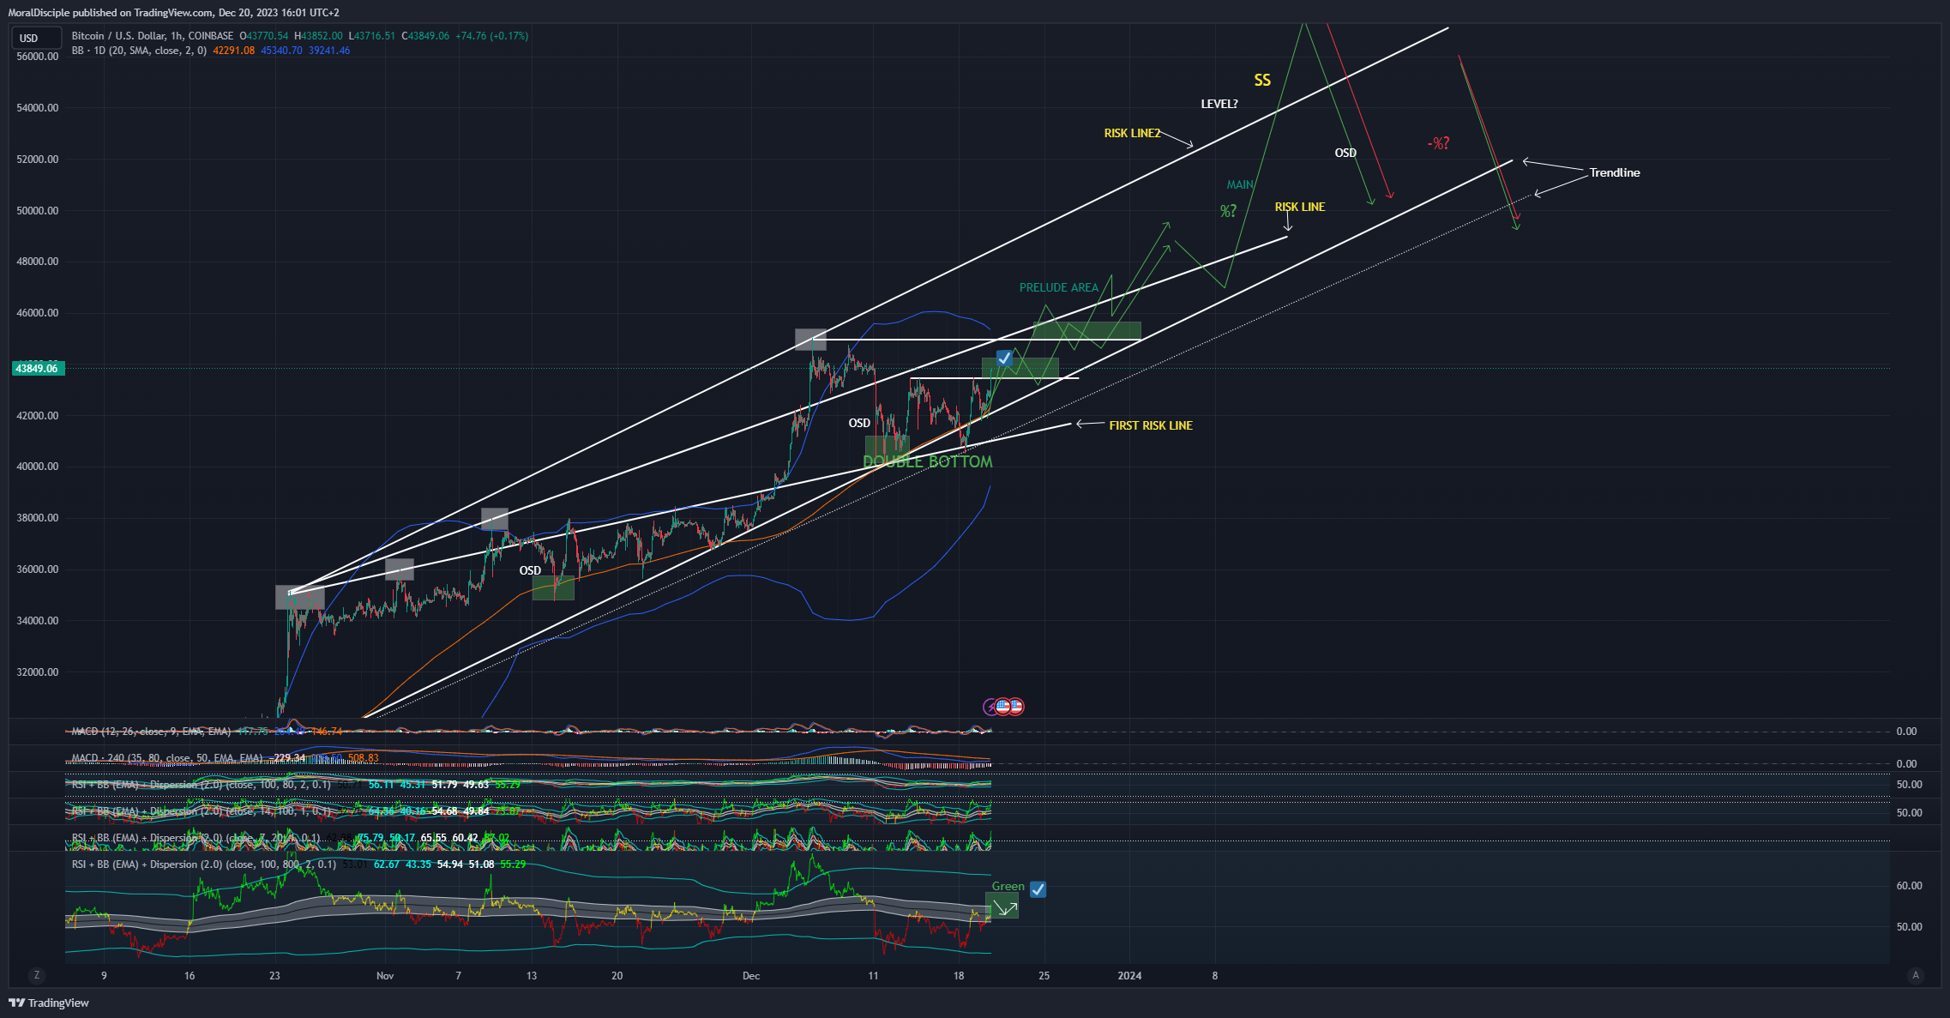Click the 36000.00 price axis label
Image resolution: width=1950 pixels, height=1018 pixels.
(x=38, y=569)
